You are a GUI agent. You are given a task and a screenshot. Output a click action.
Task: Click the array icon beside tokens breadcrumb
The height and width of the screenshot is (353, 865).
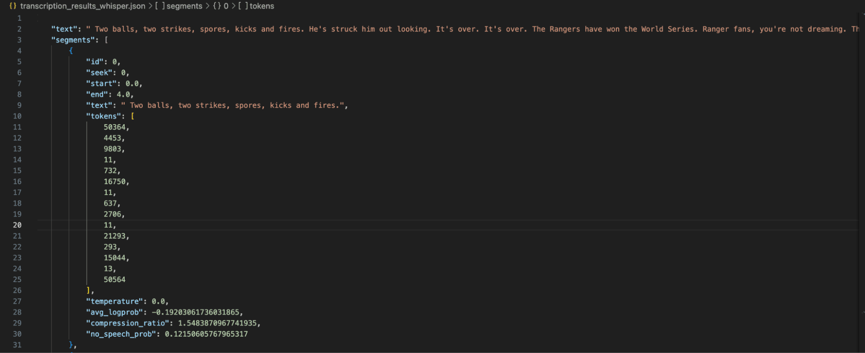click(x=243, y=6)
